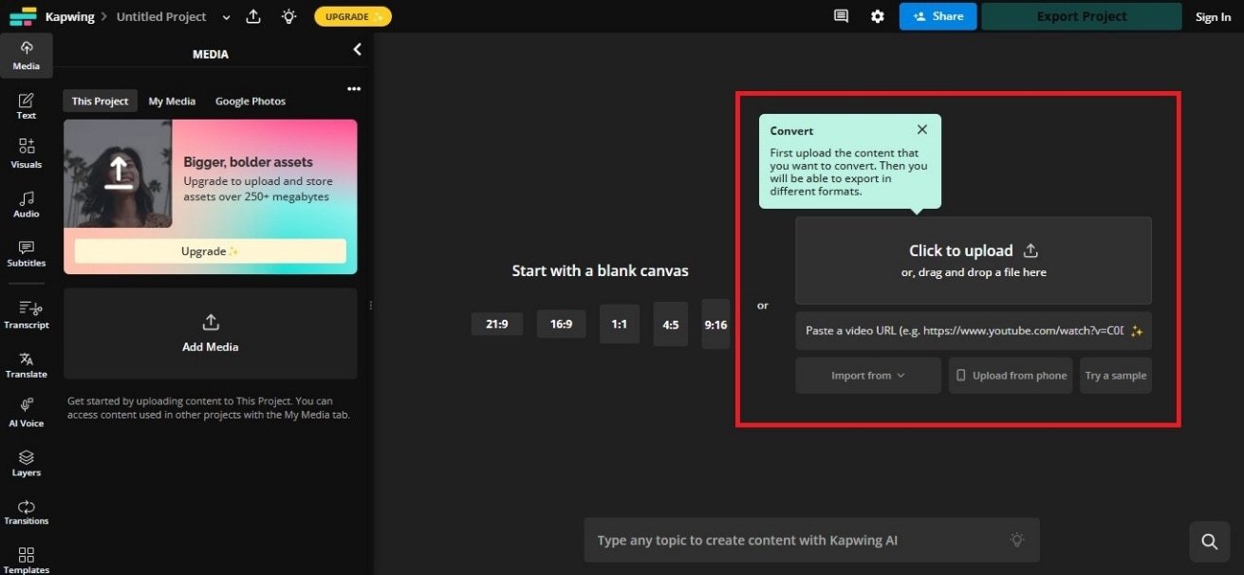Switch to This Project tab

pyautogui.click(x=101, y=101)
